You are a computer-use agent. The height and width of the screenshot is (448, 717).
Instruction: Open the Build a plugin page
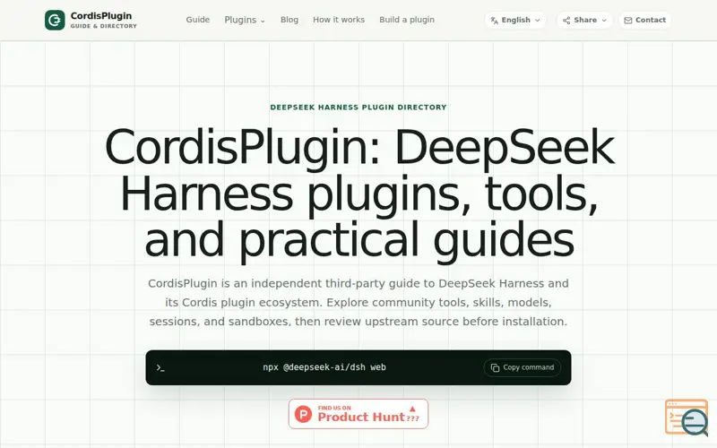coord(407,20)
